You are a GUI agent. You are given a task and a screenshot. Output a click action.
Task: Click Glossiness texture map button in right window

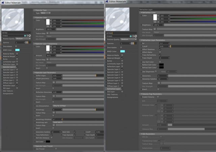pos(159,83)
